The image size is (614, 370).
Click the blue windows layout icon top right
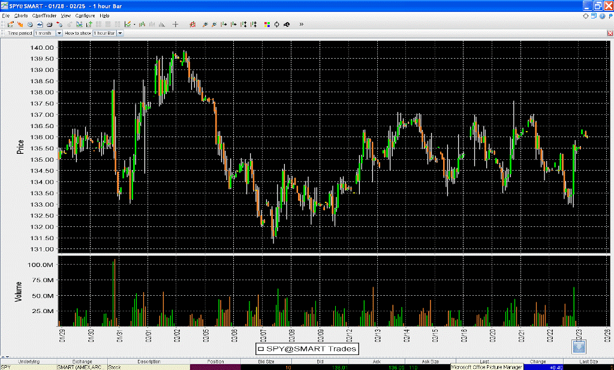point(594,16)
